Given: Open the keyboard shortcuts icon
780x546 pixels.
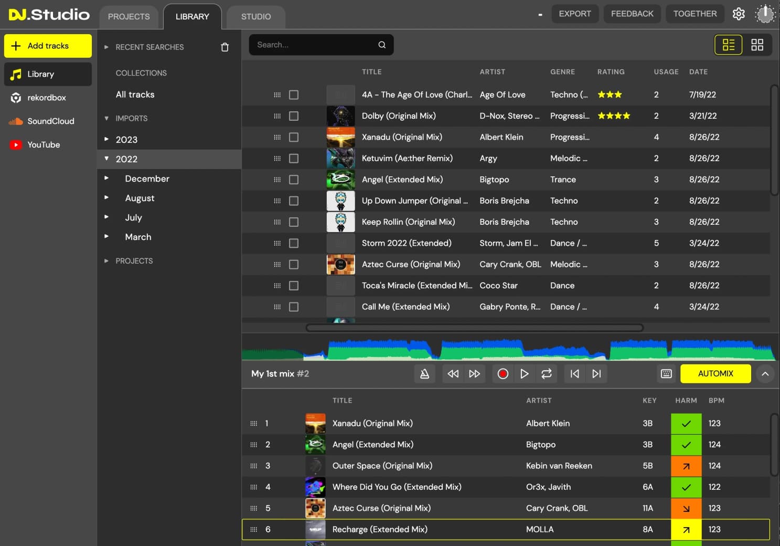Looking at the screenshot, I should tap(666, 374).
